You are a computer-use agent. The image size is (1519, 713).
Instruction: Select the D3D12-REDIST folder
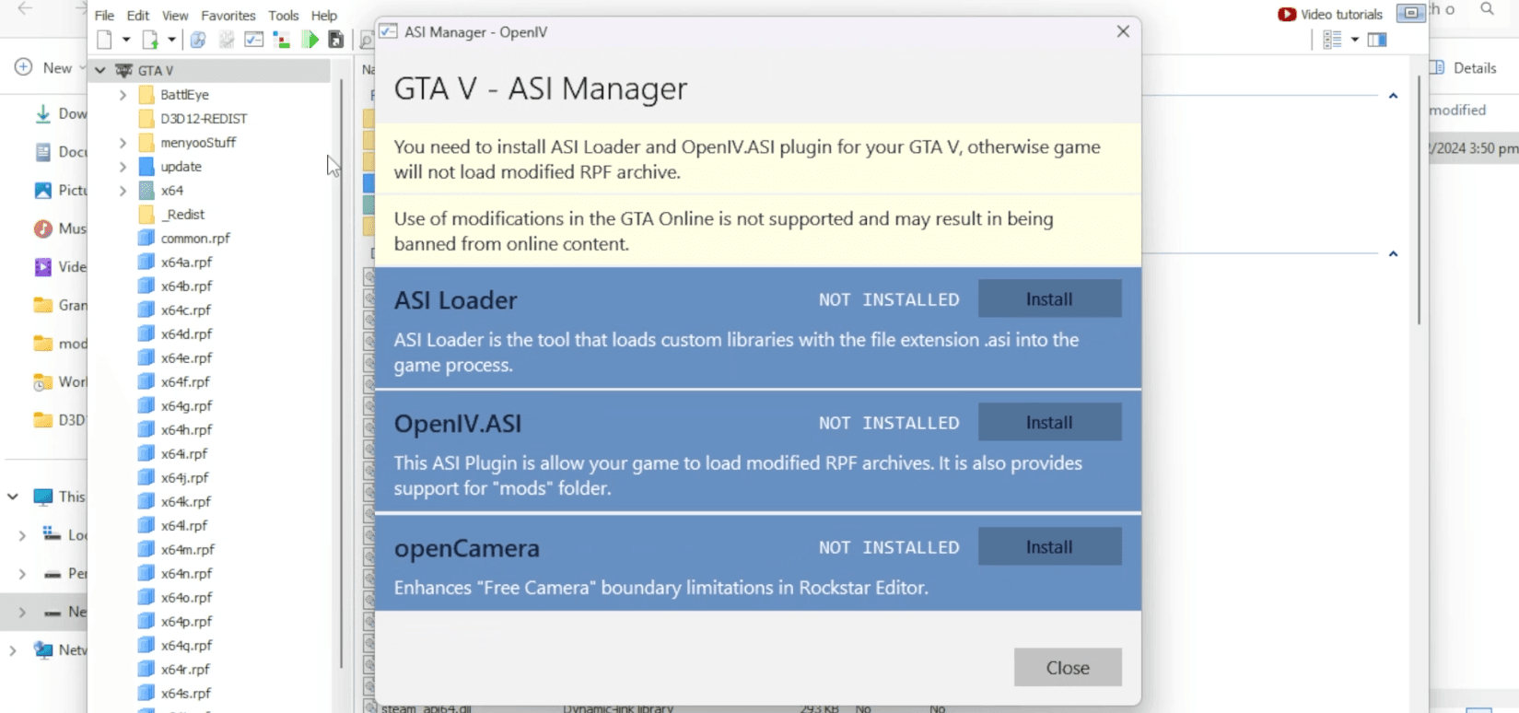coord(204,119)
